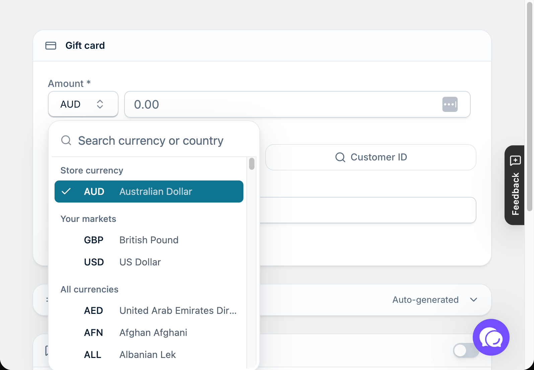Open the AUD currency selector
The width and height of the screenshot is (534, 370).
[83, 104]
